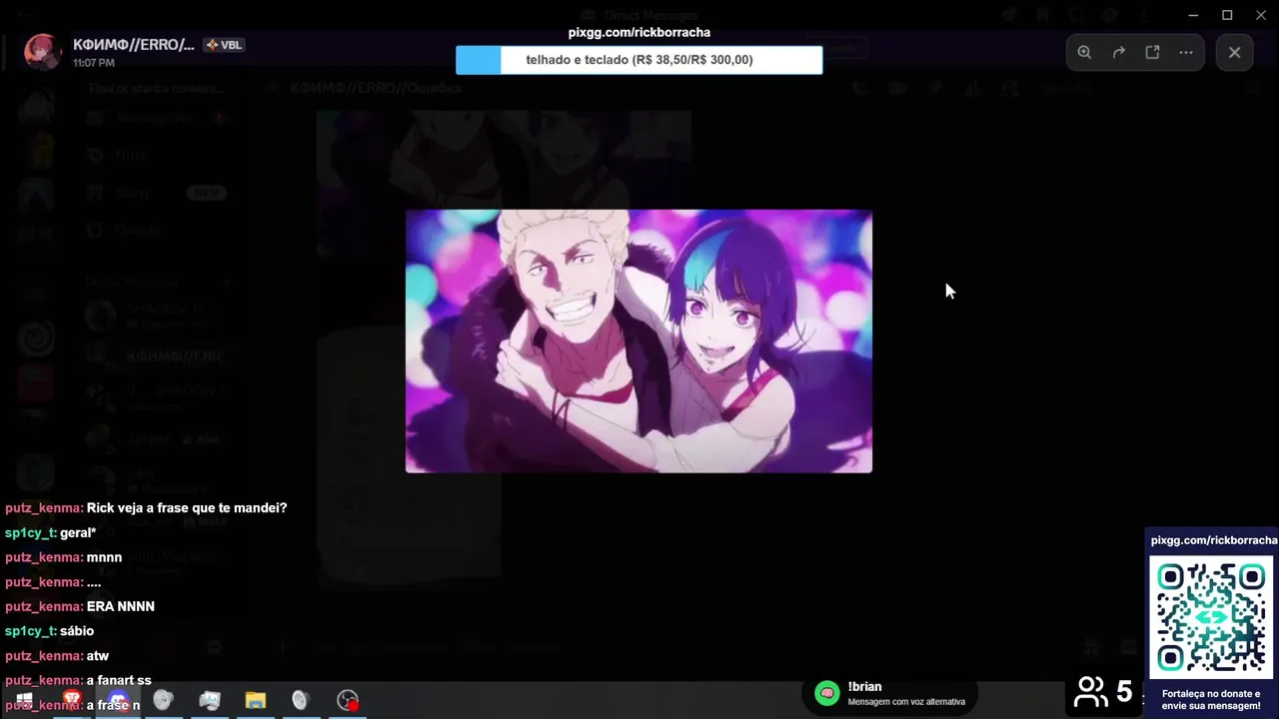This screenshot has height=719, width=1279.
Task: Maximize the Discord window
Action: tap(1227, 15)
